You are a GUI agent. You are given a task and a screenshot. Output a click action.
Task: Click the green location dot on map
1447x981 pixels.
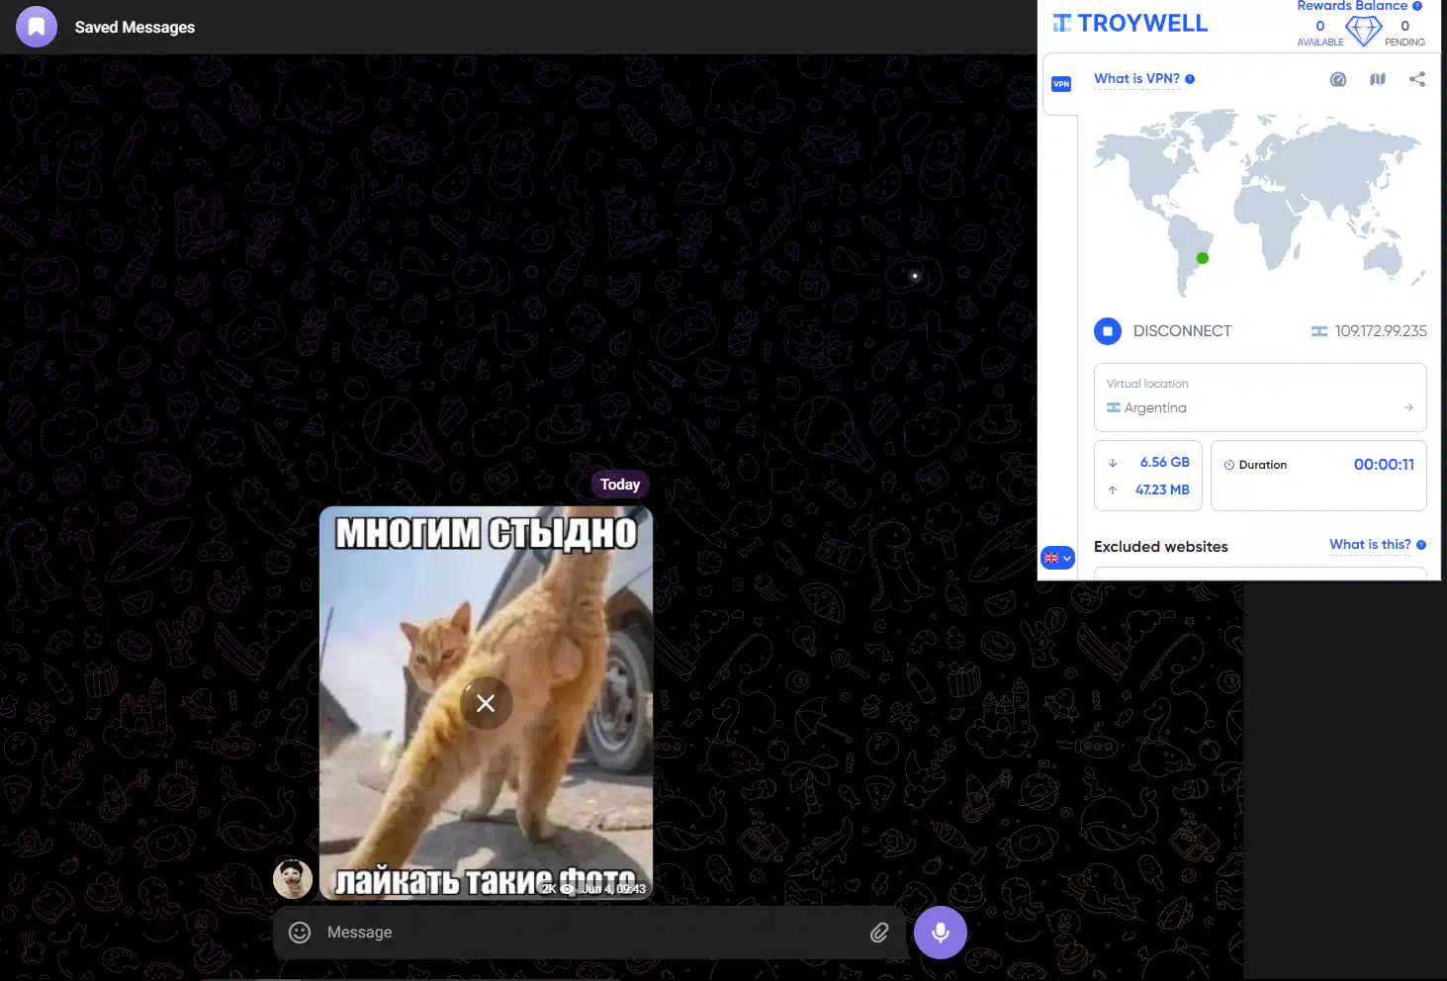[1203, 258]
